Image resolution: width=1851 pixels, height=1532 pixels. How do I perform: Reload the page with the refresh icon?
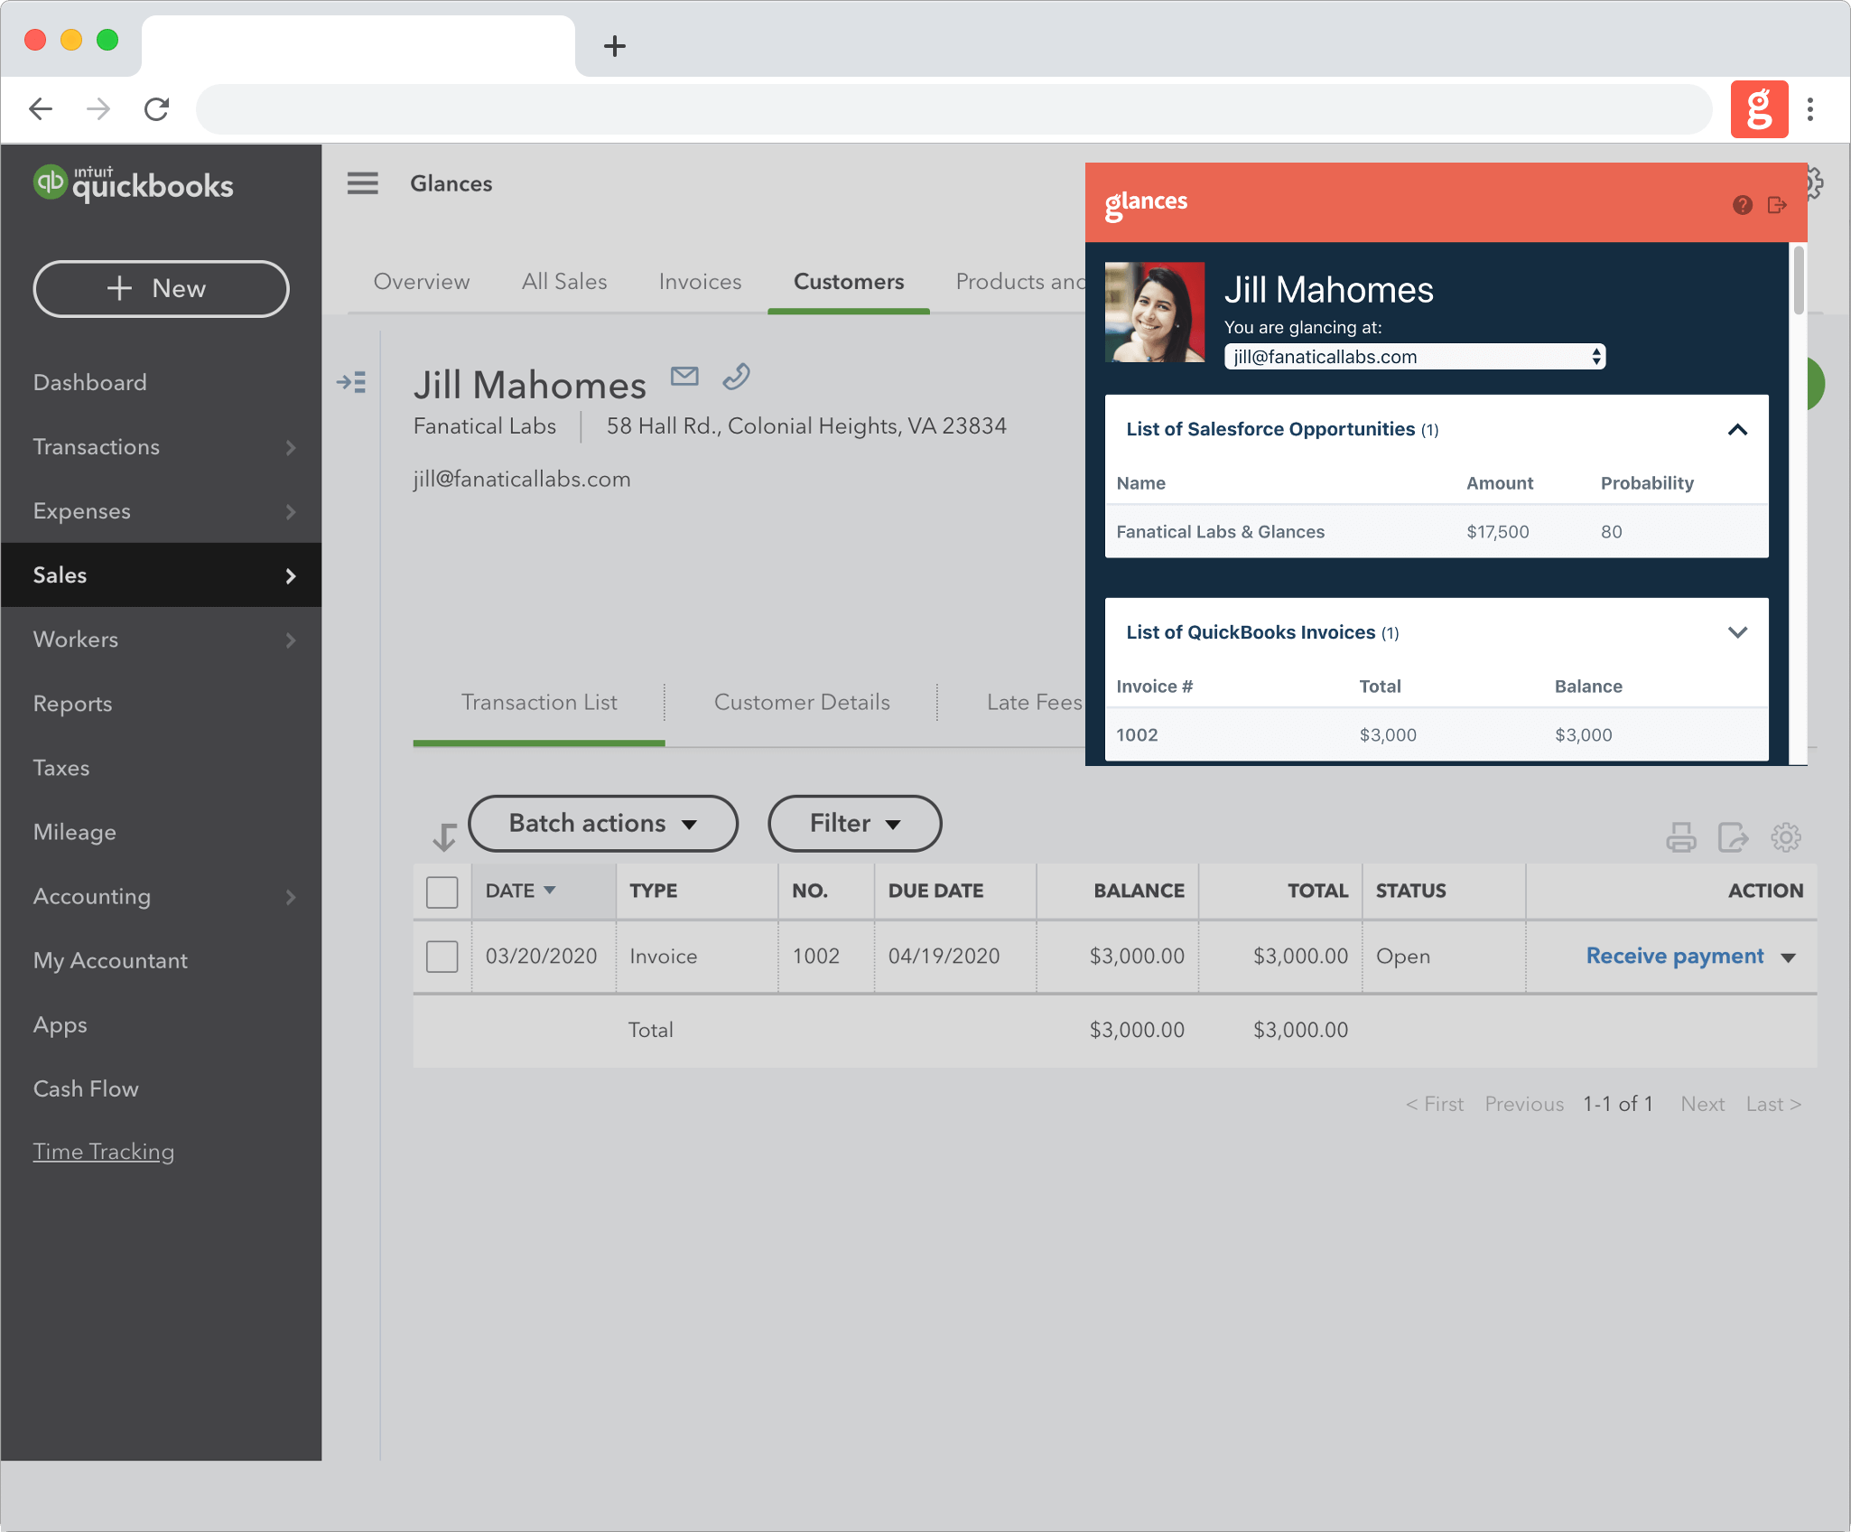point(157,109)
